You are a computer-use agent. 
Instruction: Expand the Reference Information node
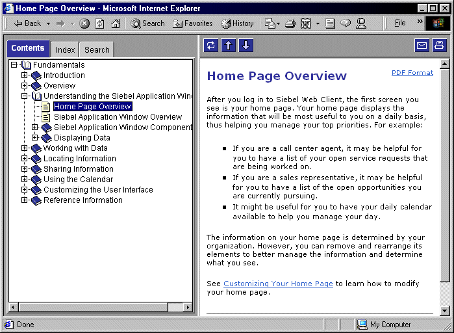[x=24, y=200]
